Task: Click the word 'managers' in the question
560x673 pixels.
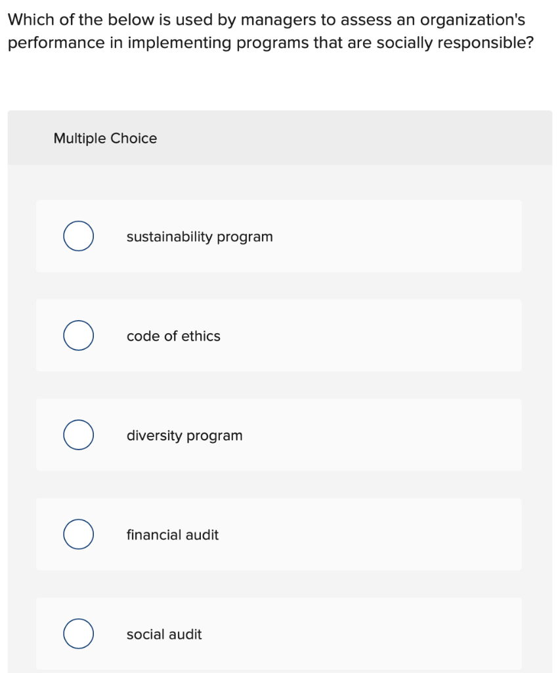Action: coord(278,20)
